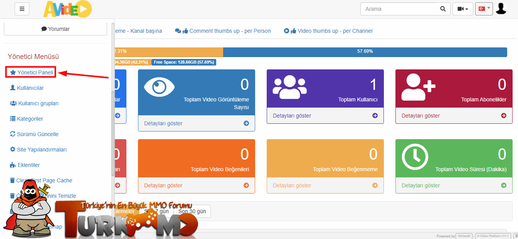
Task: Open the Eklentiler plugins entry
Action: (x=25, y=165)
